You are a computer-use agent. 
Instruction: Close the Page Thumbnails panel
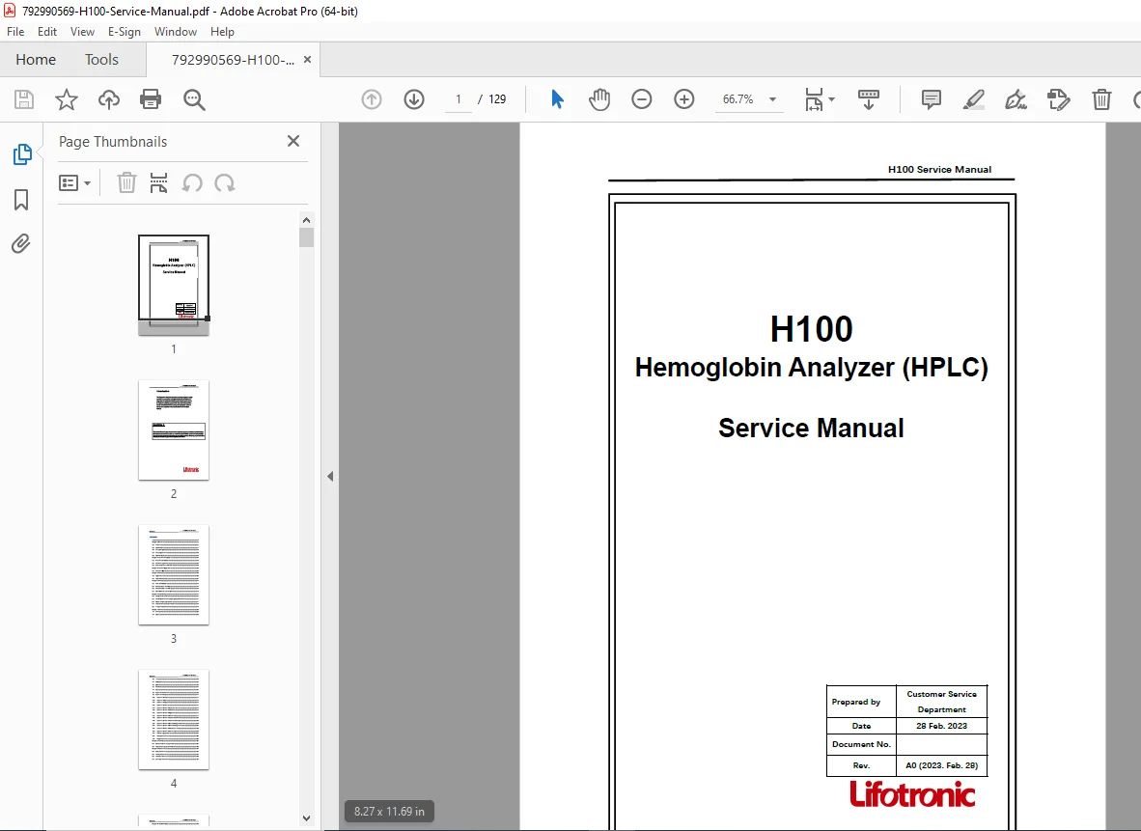(x=293, y=141)
